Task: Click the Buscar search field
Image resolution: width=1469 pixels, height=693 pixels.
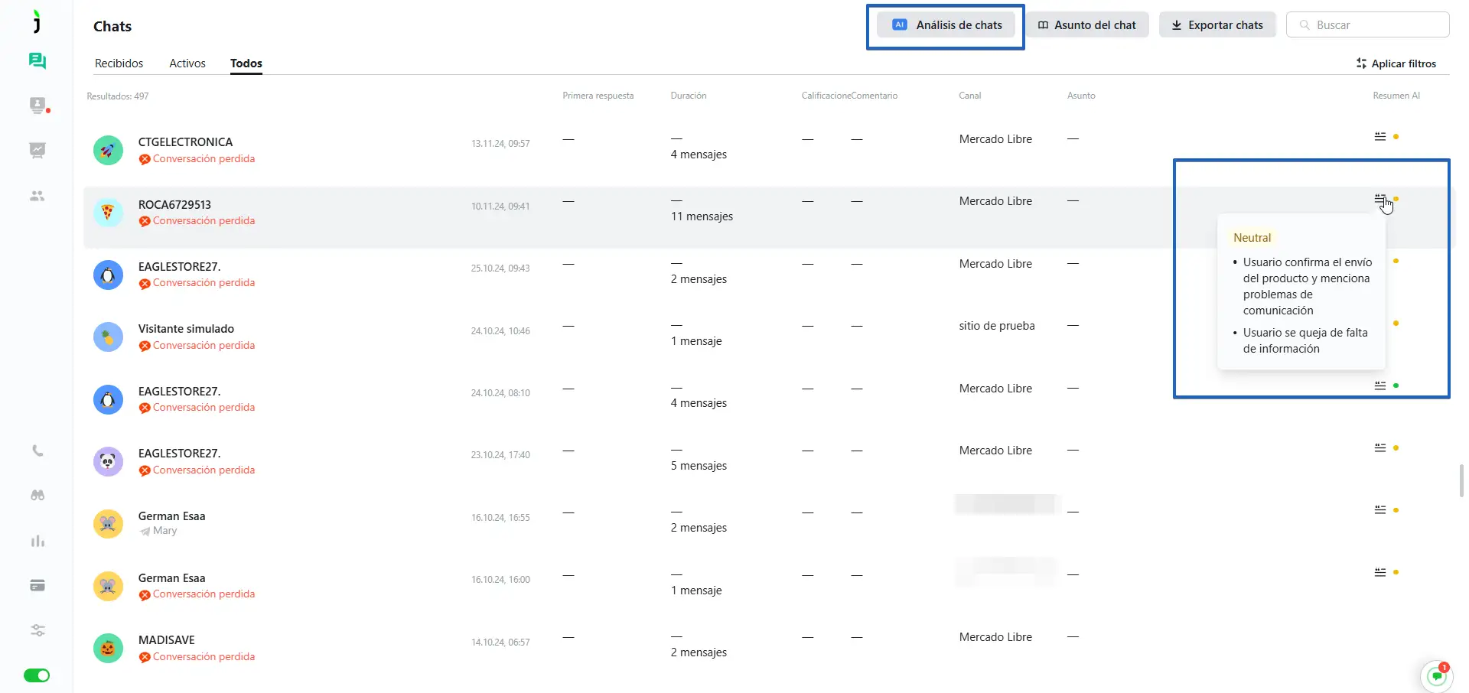Action: tap(1370, 25)
